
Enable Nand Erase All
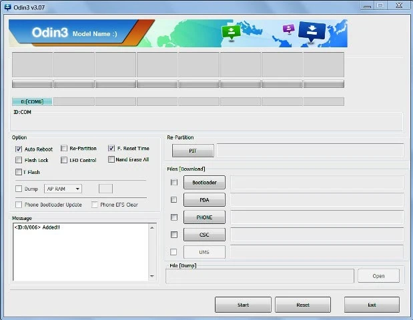[111, 159]
